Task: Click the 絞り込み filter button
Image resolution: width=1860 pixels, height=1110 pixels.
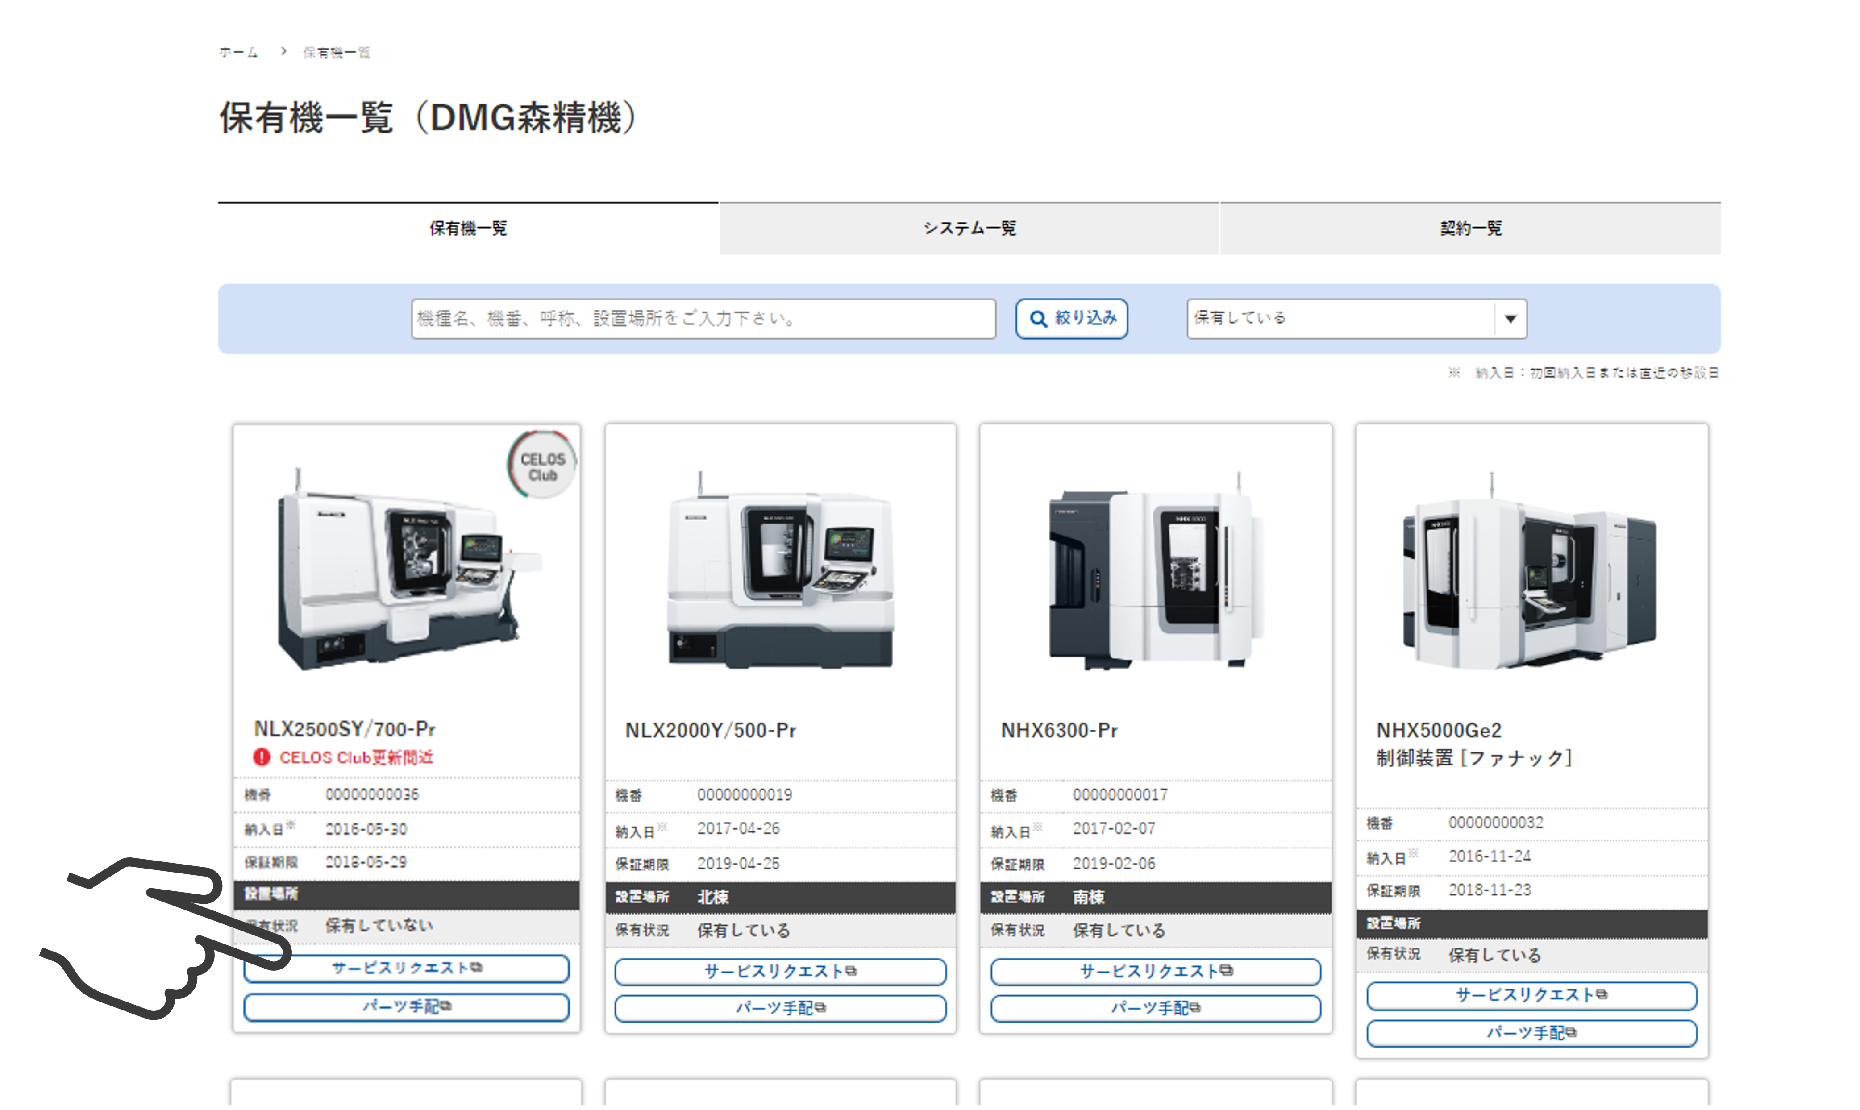Action: pyautogui.click(x=1072, y=319)
